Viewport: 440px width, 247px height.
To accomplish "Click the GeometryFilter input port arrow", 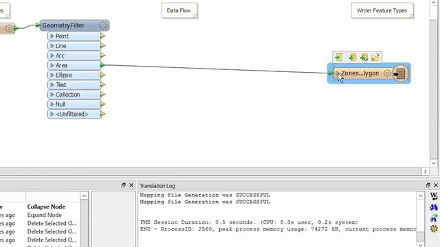I will (38, 25).
